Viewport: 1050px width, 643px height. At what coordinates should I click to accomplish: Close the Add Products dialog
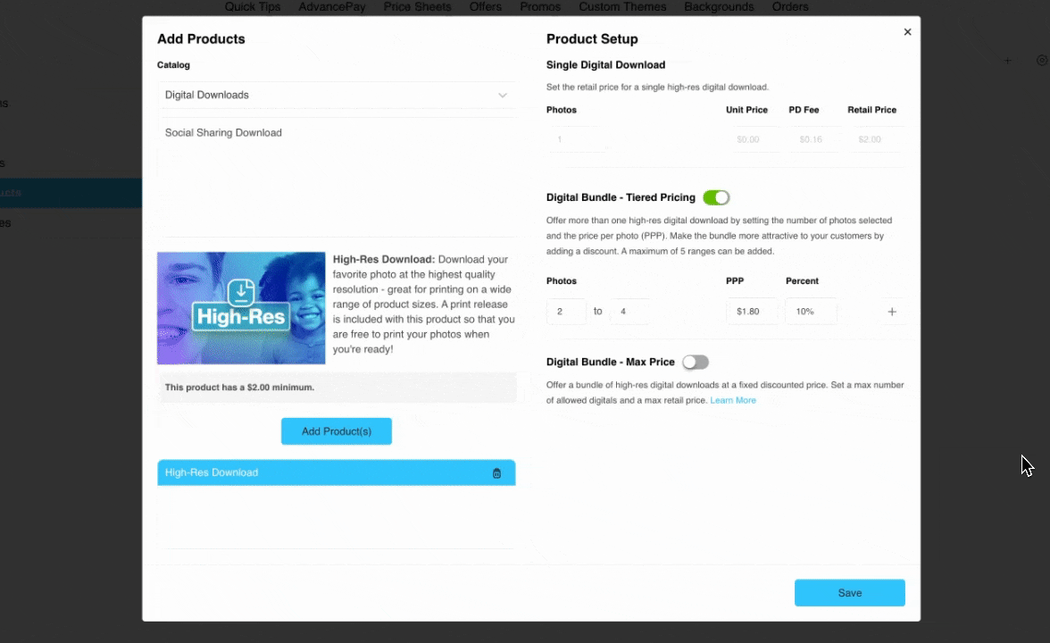coord(907,32)
